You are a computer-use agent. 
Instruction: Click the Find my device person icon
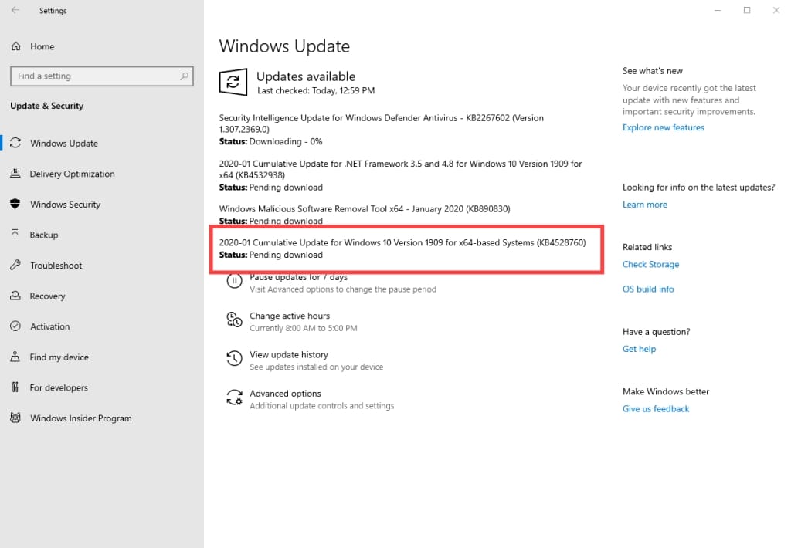[15, 357]
